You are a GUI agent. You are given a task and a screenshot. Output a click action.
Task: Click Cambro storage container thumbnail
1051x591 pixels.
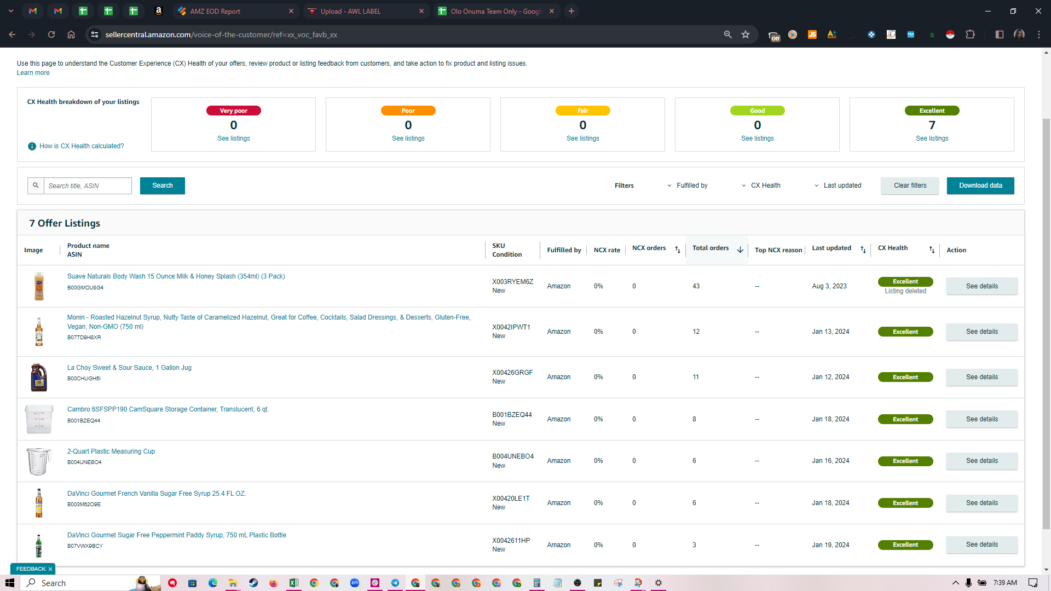[39, 419]
